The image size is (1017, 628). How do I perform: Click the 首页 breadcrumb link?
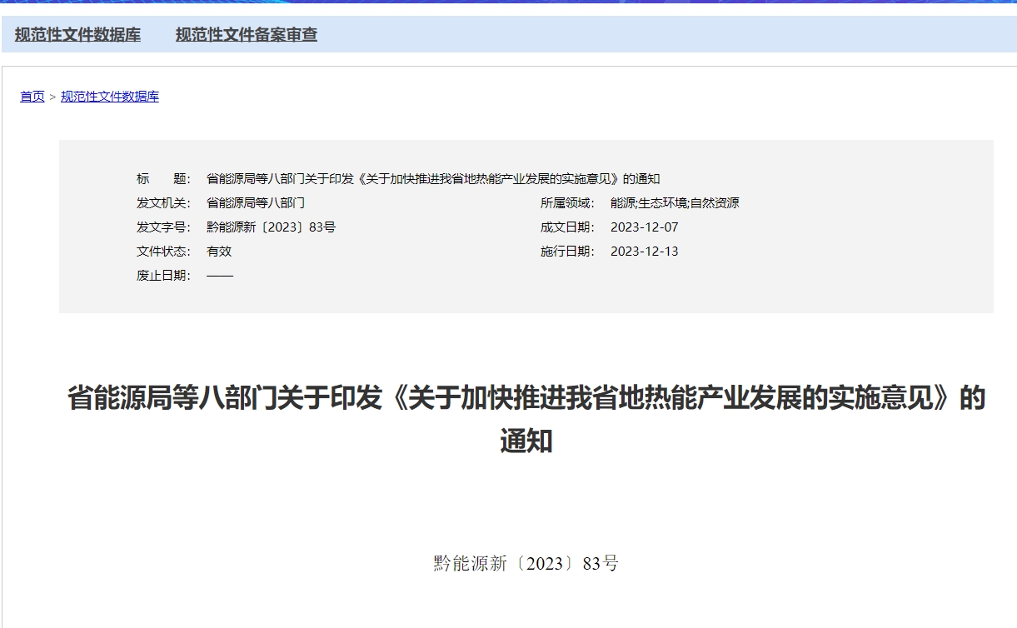click(x=31, y=96)
